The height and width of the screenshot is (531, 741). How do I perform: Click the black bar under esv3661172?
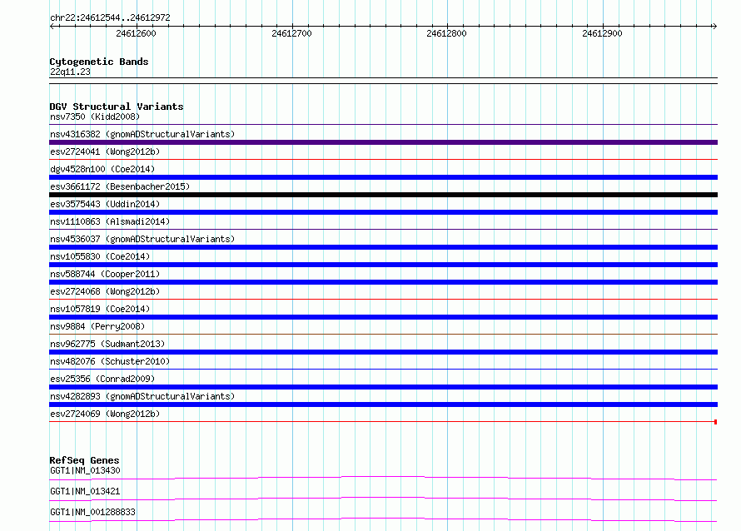[383, 195]
